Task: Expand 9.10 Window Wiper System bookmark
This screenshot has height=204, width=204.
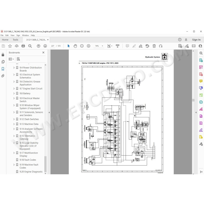Action: (14, 105)
